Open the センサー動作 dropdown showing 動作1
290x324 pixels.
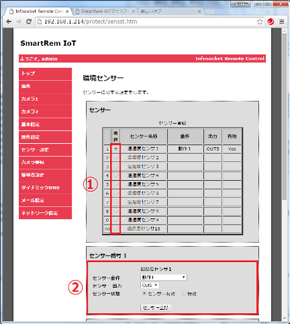pyautogui.click(x=164, y=278)
